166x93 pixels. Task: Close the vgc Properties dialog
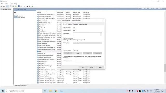[103, 21]
